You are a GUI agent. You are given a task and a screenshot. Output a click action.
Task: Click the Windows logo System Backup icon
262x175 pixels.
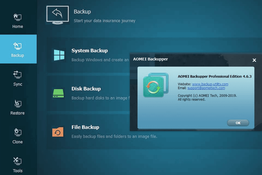click(59, 55)
